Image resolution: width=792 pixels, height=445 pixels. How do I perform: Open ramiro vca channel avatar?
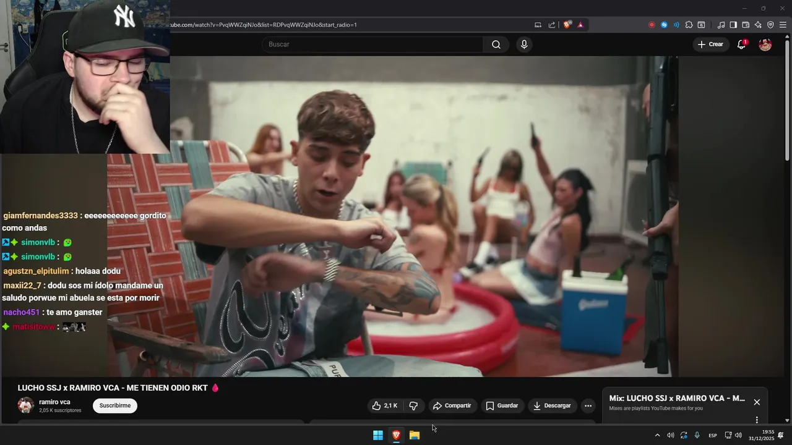pos(25,405)
